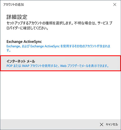Click the word Exchange starting the blue description
Viewport: 121px width, 130px height.
point(13,46)
